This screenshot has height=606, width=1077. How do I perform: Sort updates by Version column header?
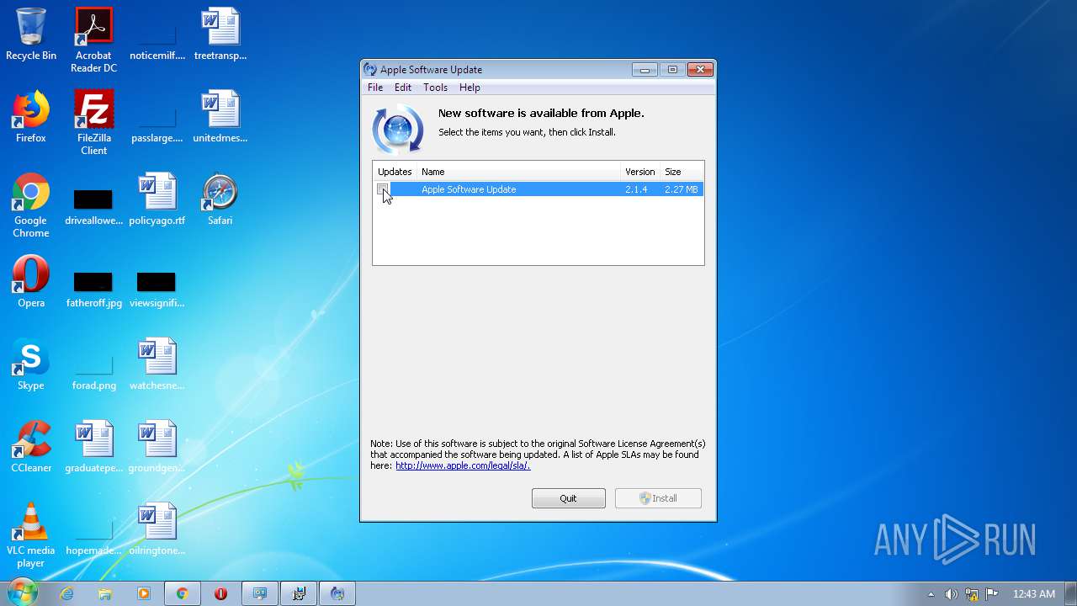click(640, 172)
